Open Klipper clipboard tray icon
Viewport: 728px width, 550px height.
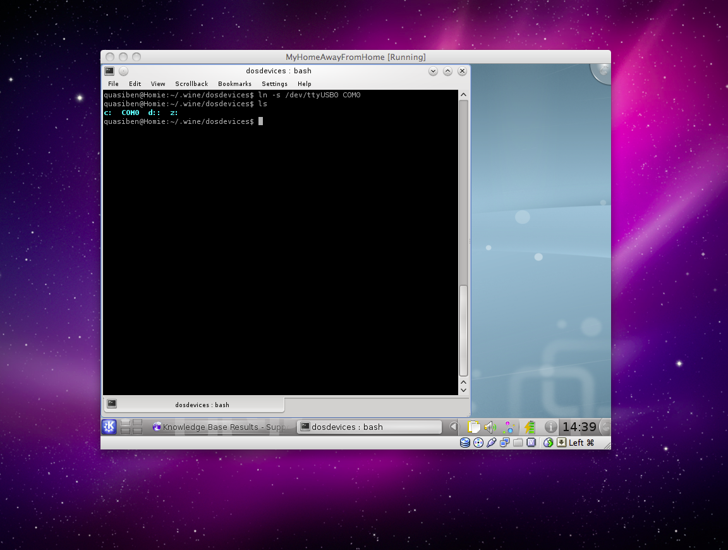coord(473,427)
